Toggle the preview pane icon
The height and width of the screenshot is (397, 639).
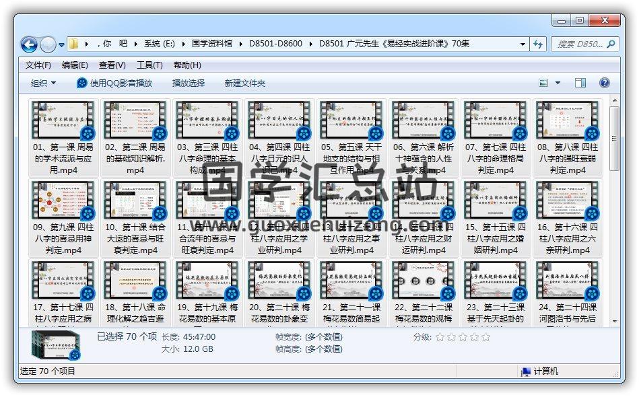coord(580,83)
